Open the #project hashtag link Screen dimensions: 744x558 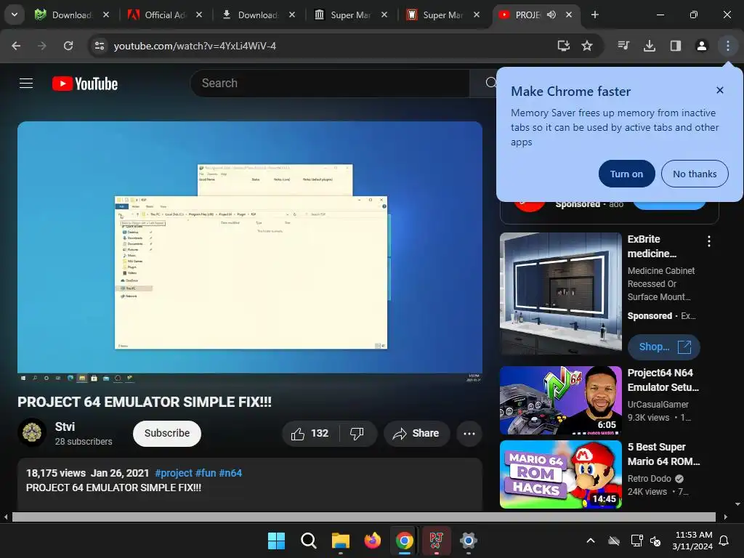coord(174,473)
